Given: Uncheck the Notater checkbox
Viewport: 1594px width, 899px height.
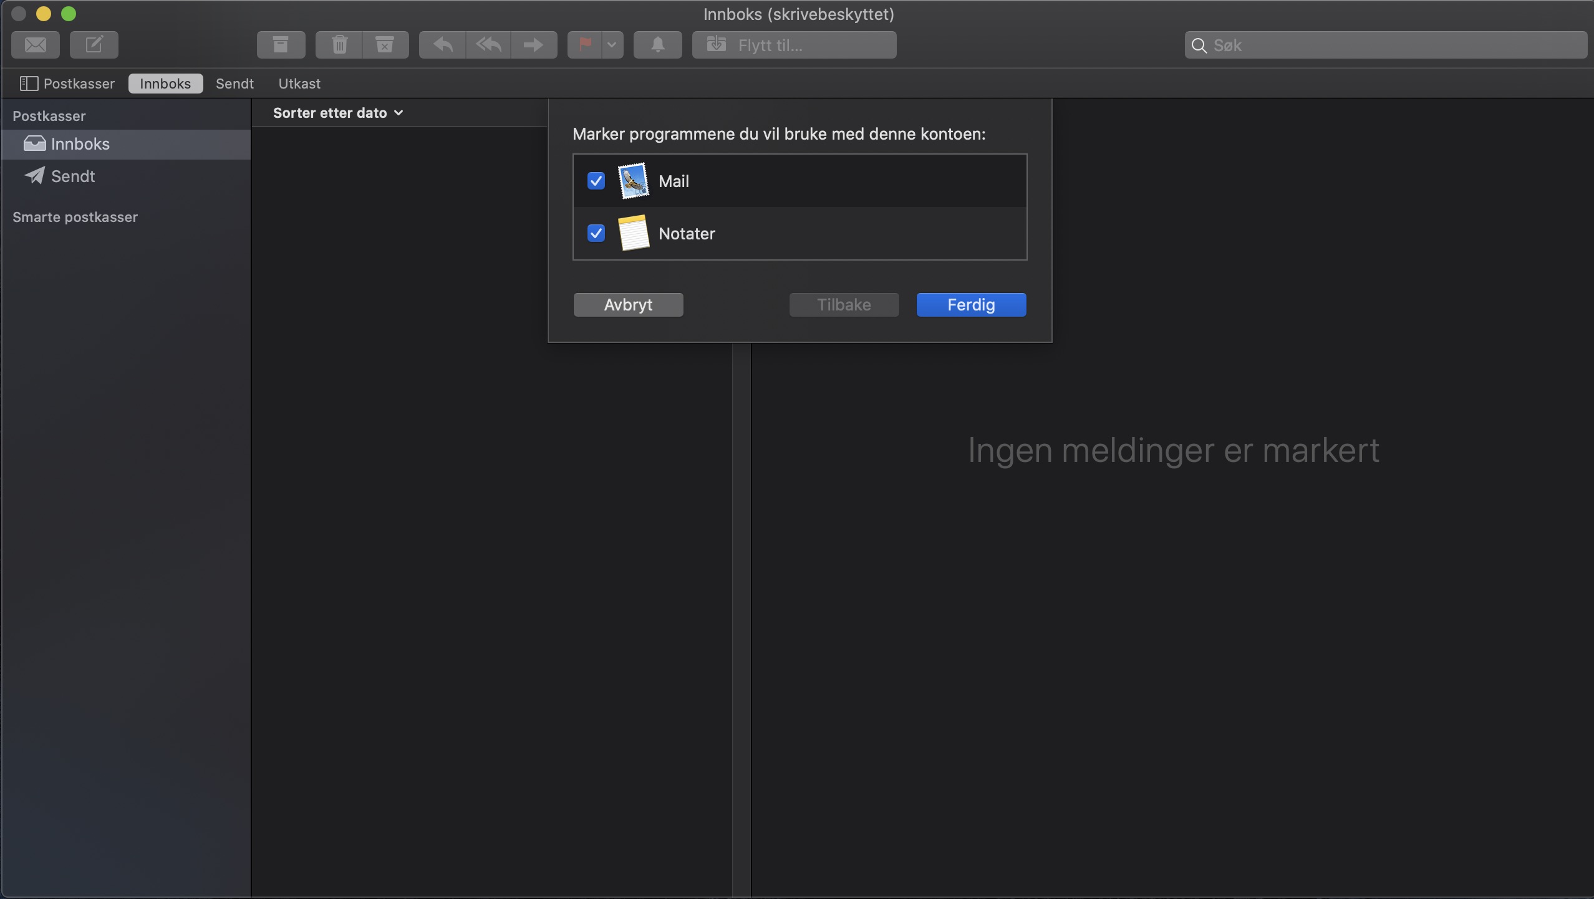Looking at the screenshot, I should (596, 233).
